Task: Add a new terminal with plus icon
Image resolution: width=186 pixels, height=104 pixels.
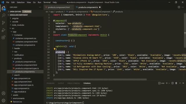Action: tap(167, 83)
